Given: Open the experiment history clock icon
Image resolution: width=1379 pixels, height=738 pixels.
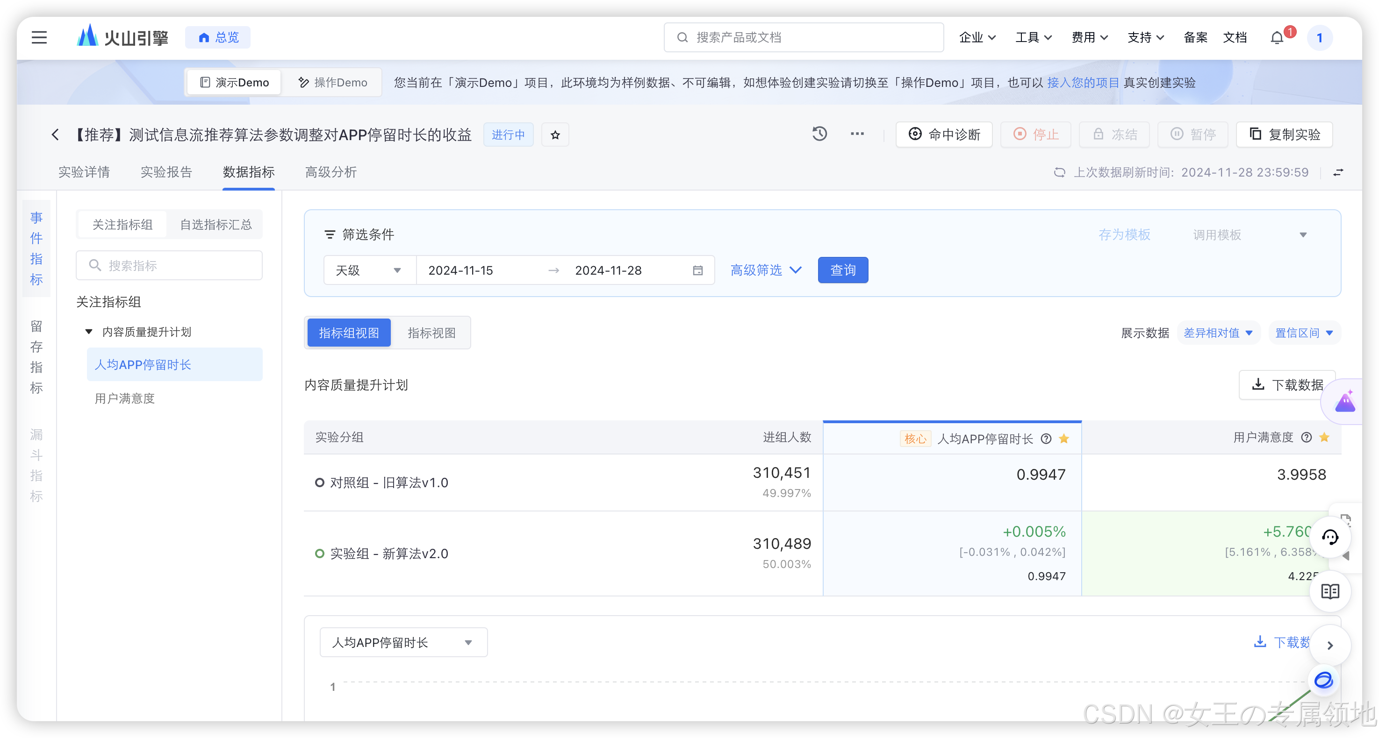Looking at the screenshot, I should point(819,134).
